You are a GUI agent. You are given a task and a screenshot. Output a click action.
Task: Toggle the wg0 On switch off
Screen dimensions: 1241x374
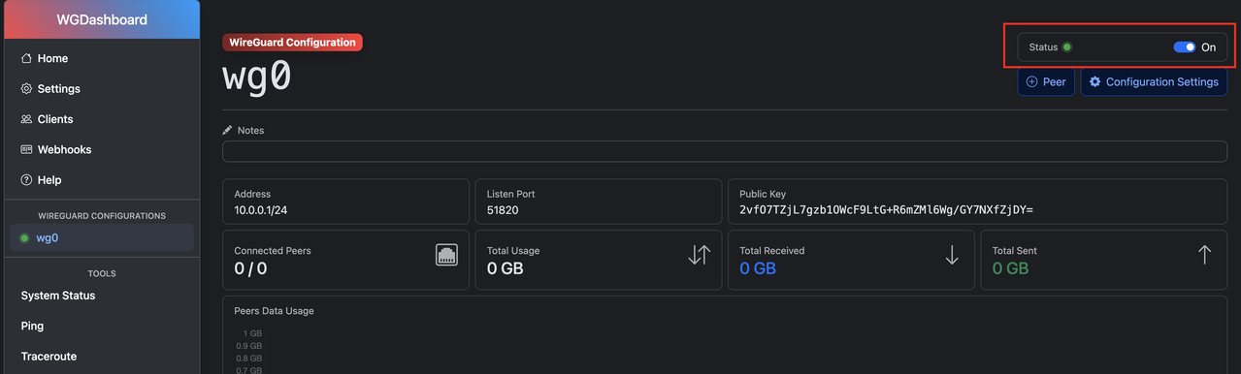1184,47
